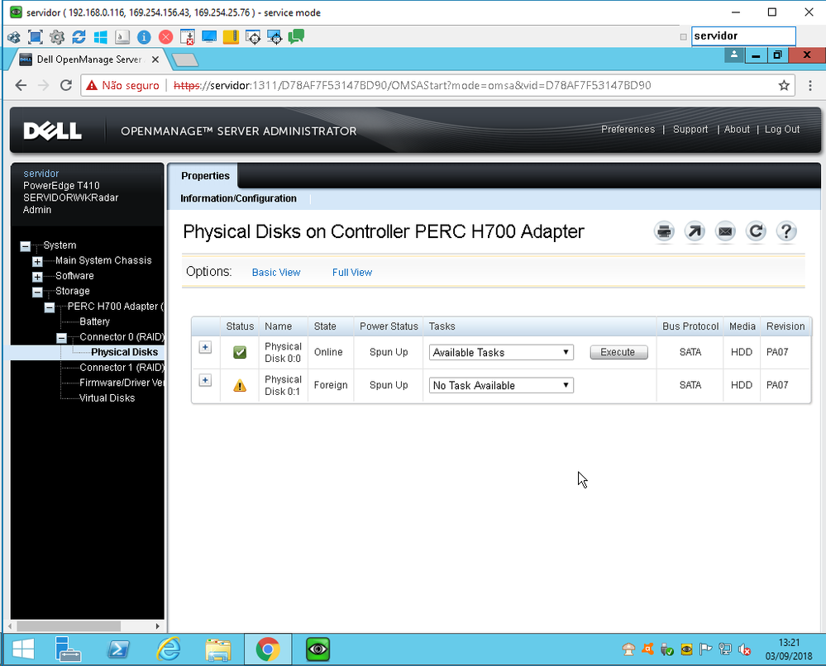Reload the Chrome page
The image size is (826, 666).
[66, 85]
